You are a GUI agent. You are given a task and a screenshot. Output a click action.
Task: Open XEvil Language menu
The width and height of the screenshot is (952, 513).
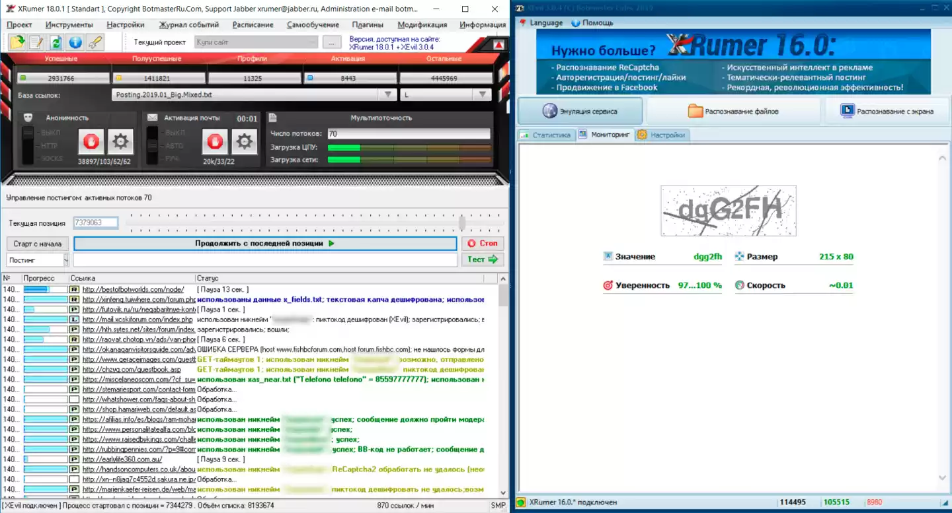coord(541,22)
